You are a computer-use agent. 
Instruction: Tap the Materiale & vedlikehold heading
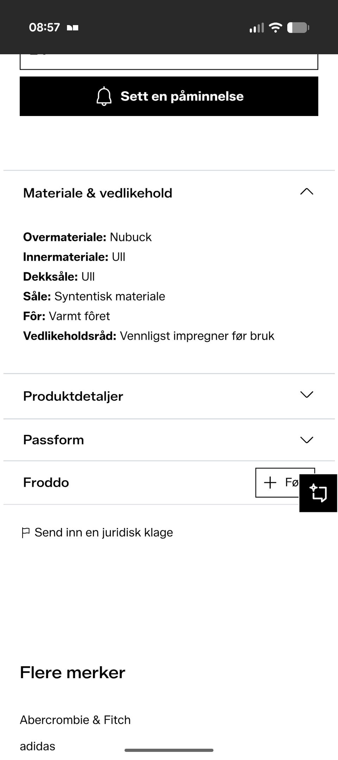coord(98,193)
